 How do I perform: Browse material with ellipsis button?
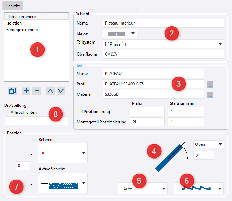click(210, 95)
